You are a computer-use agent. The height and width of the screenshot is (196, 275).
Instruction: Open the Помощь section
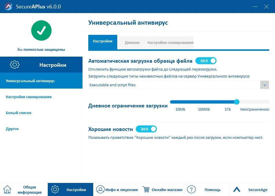(207, 190)
